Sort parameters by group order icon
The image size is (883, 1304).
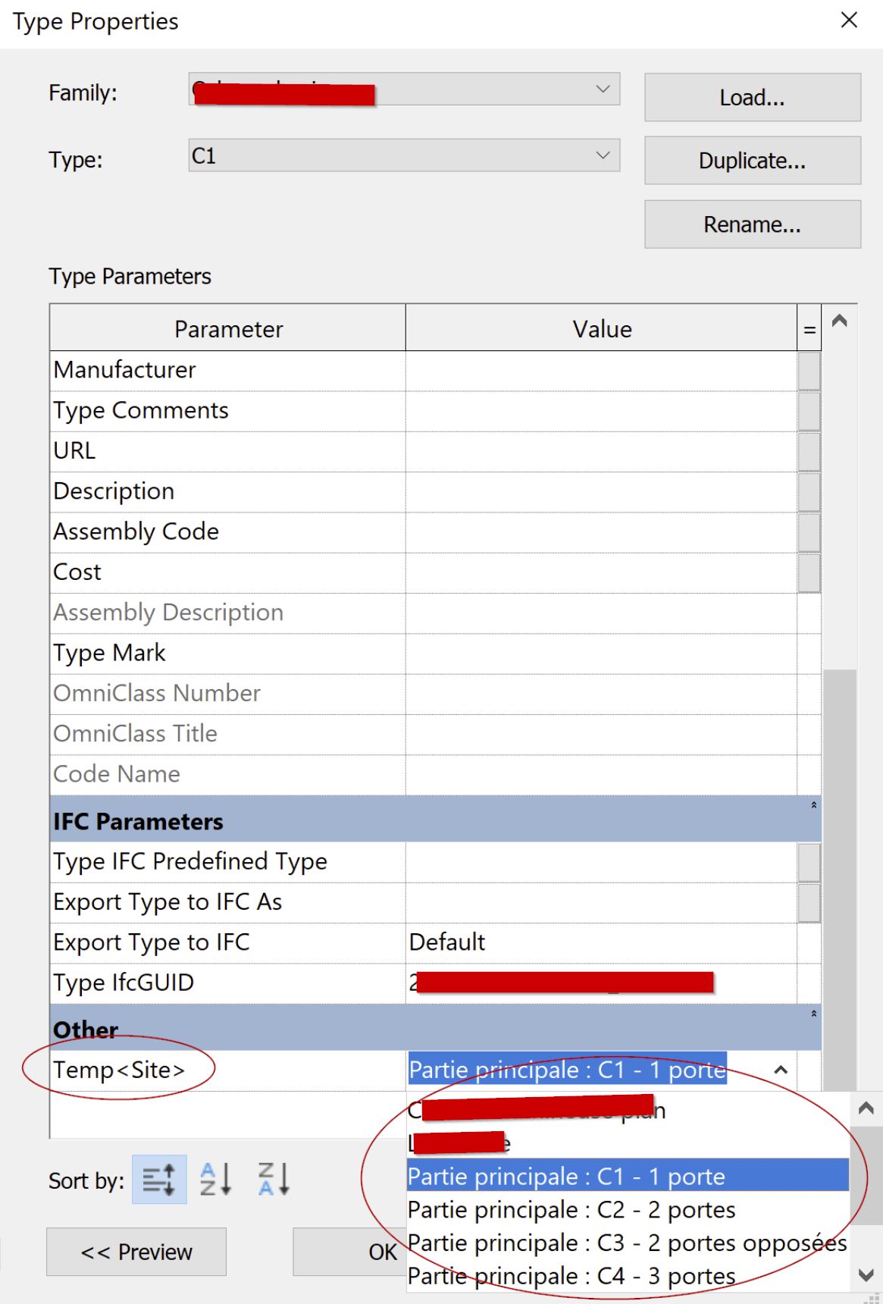pyautogui.click(x=159, y=1179)
